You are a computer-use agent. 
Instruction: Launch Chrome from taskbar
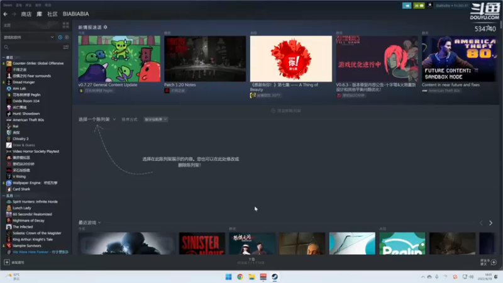coord(240,277)
